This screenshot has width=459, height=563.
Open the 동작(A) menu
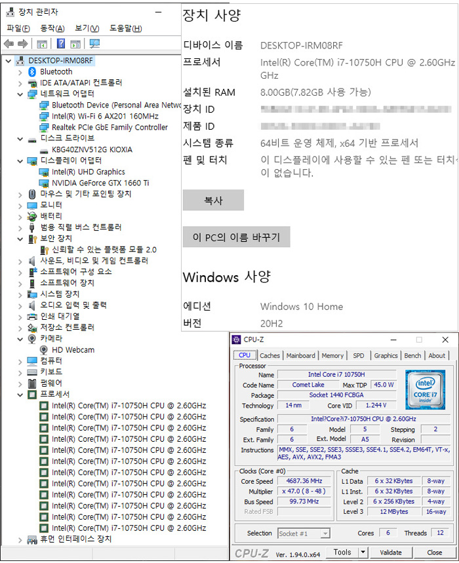[52, 28]
